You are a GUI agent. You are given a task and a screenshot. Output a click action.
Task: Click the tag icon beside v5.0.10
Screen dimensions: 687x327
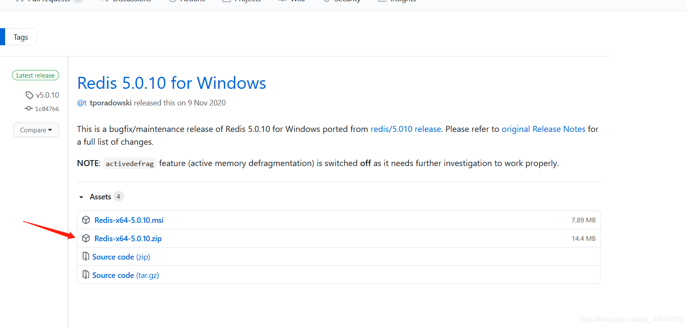[29, 95]
